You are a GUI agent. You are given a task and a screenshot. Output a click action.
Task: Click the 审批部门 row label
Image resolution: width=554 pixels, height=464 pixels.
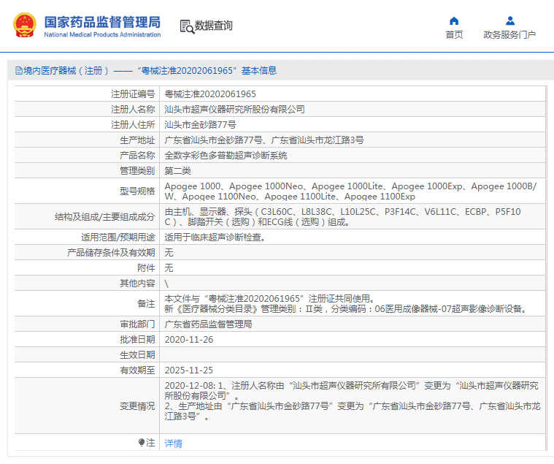click(x=137, y=324)
